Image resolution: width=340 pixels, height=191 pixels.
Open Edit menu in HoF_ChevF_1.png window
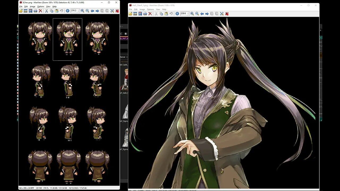136,9
